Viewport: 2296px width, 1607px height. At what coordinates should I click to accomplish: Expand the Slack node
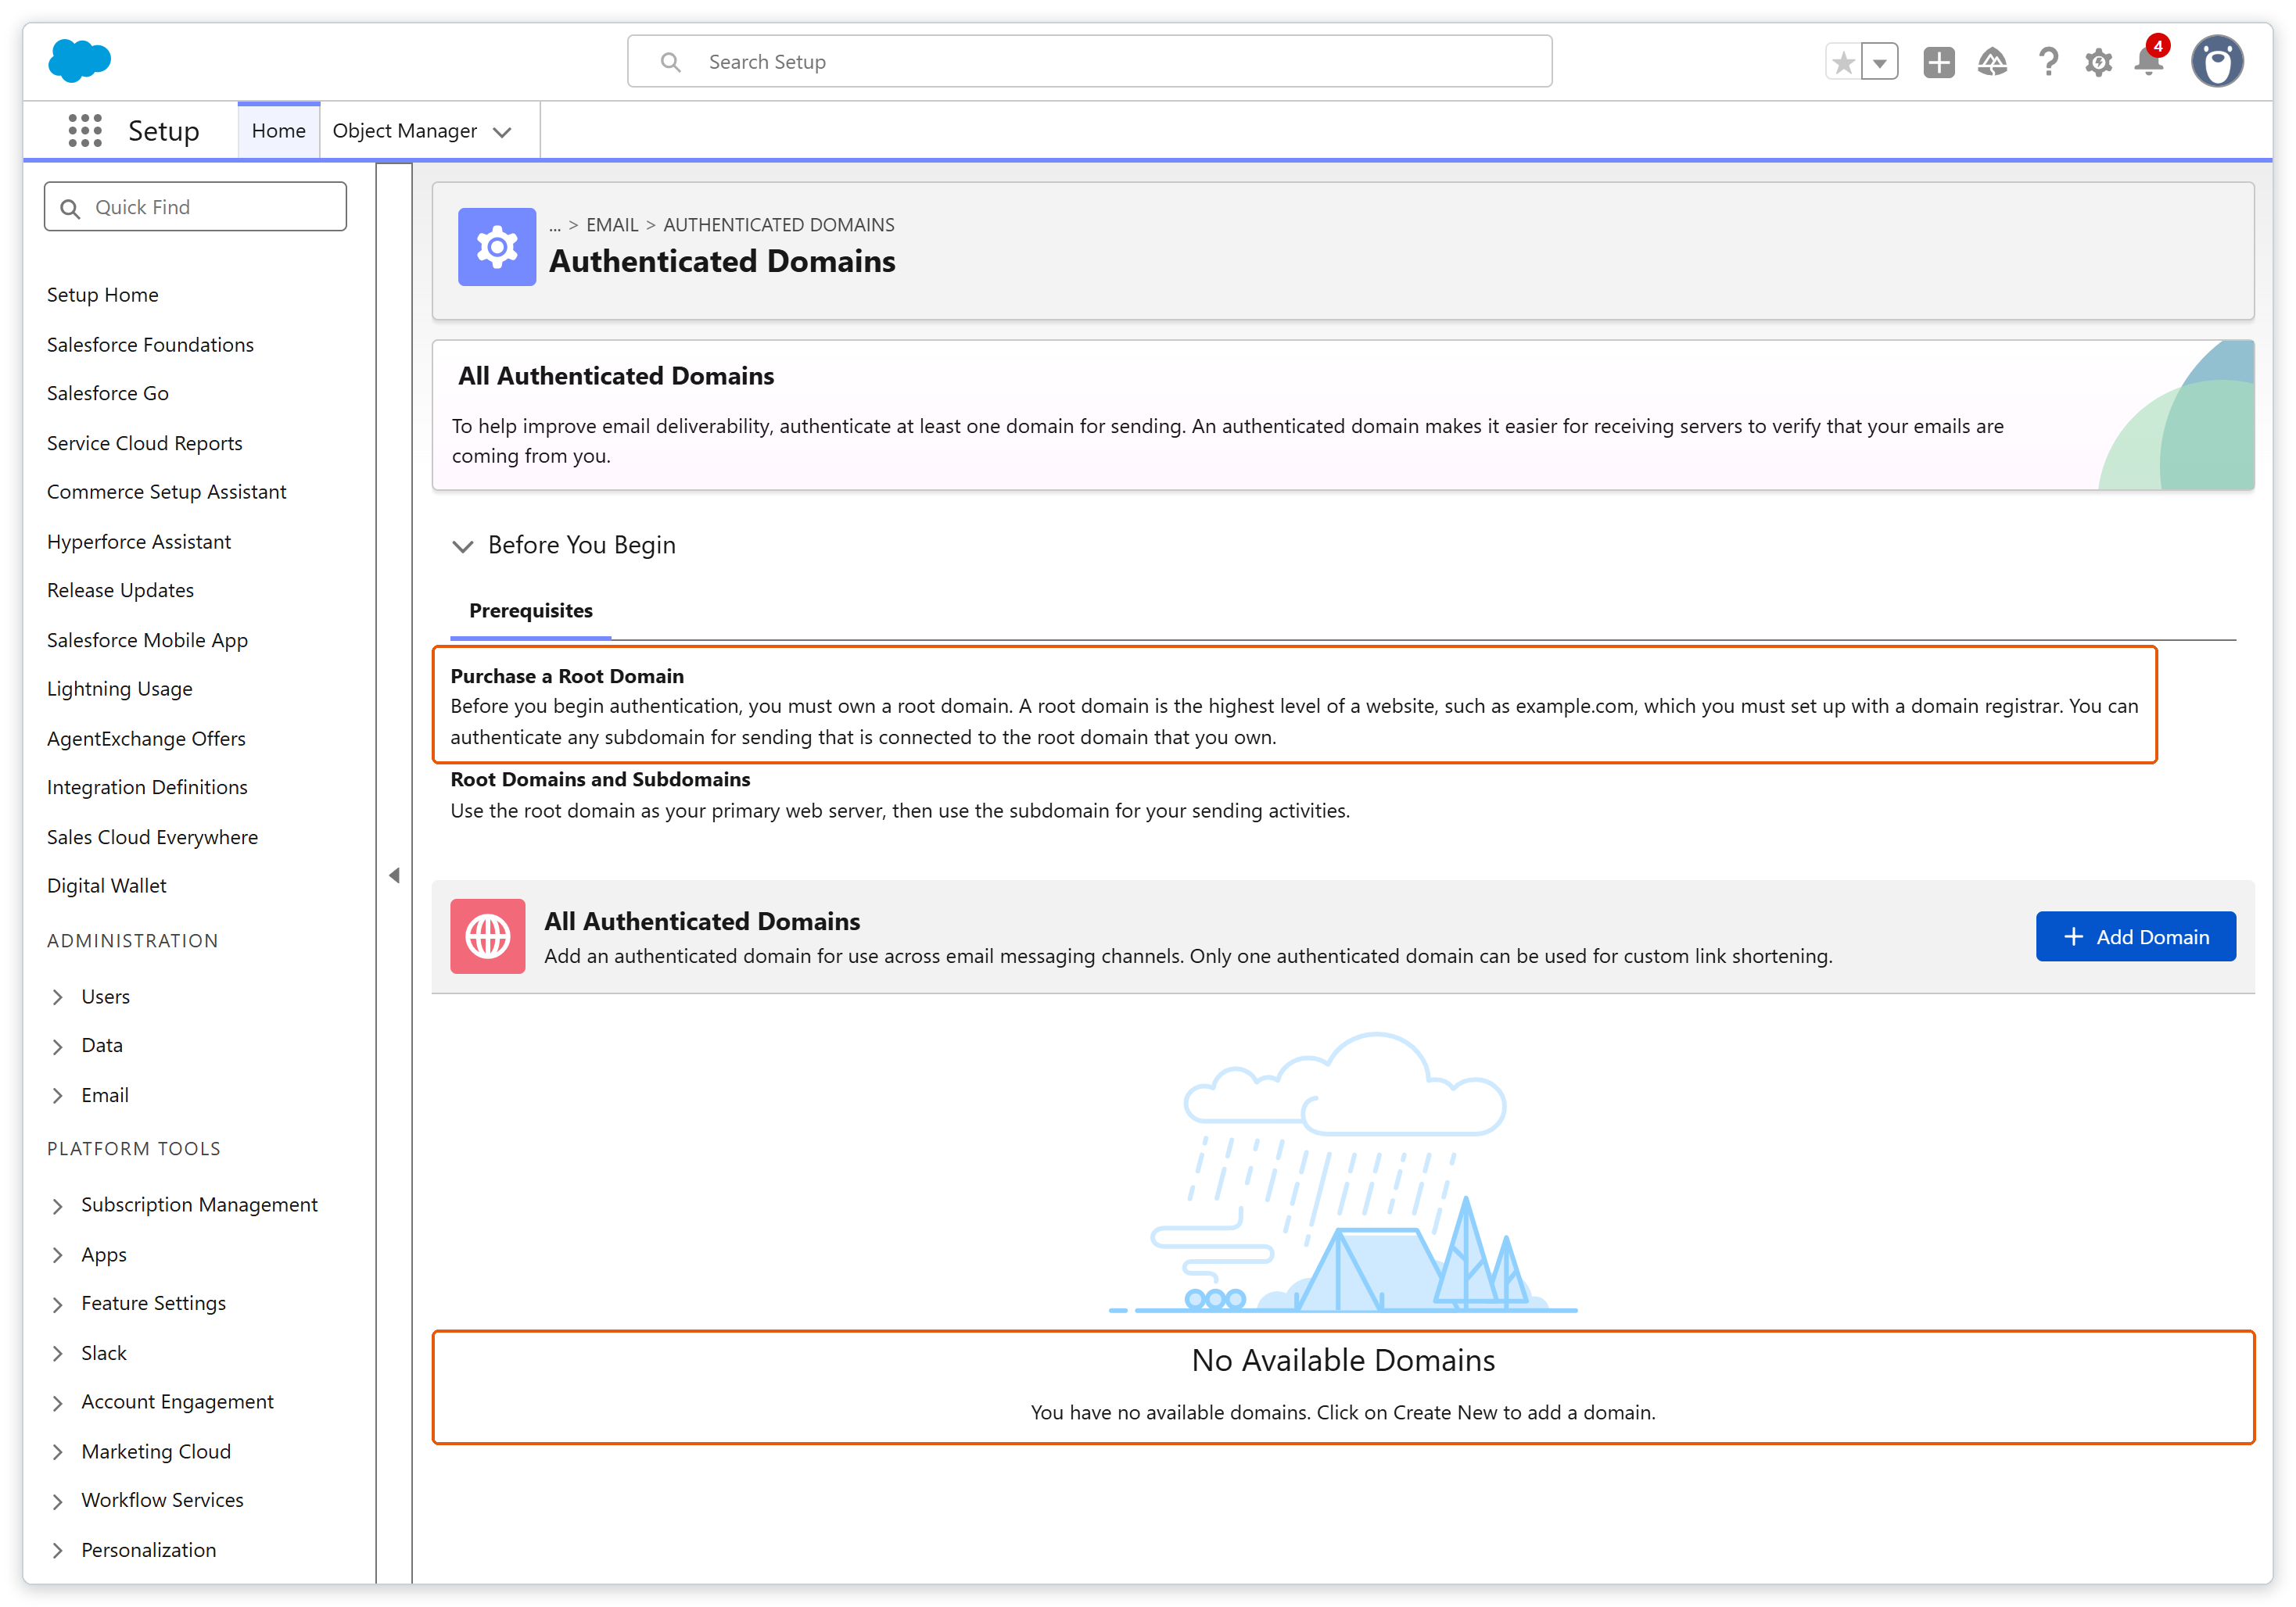click(x=58, y=1355)
